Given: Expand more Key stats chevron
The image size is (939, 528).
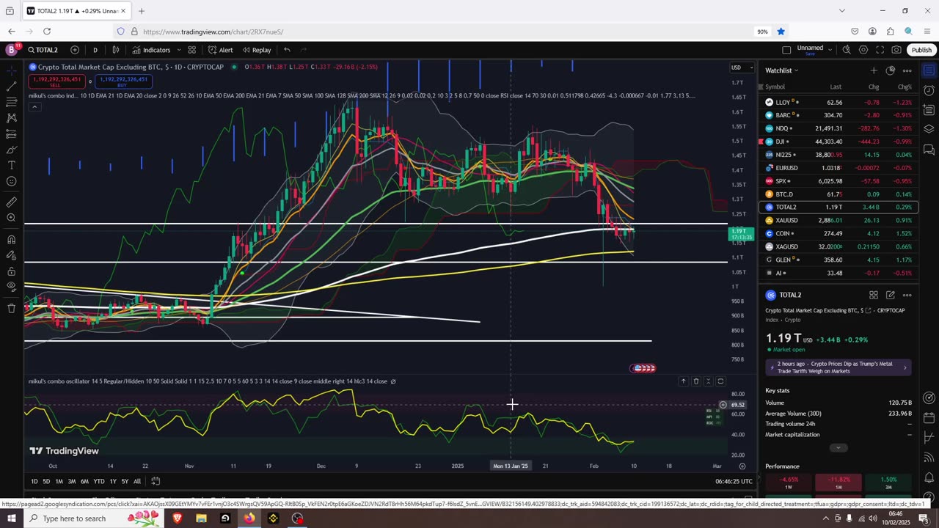Looking at the screenshot, I should [838, 447].
